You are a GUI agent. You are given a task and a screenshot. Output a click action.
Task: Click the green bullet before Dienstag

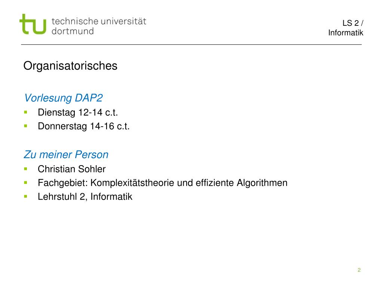26,112
